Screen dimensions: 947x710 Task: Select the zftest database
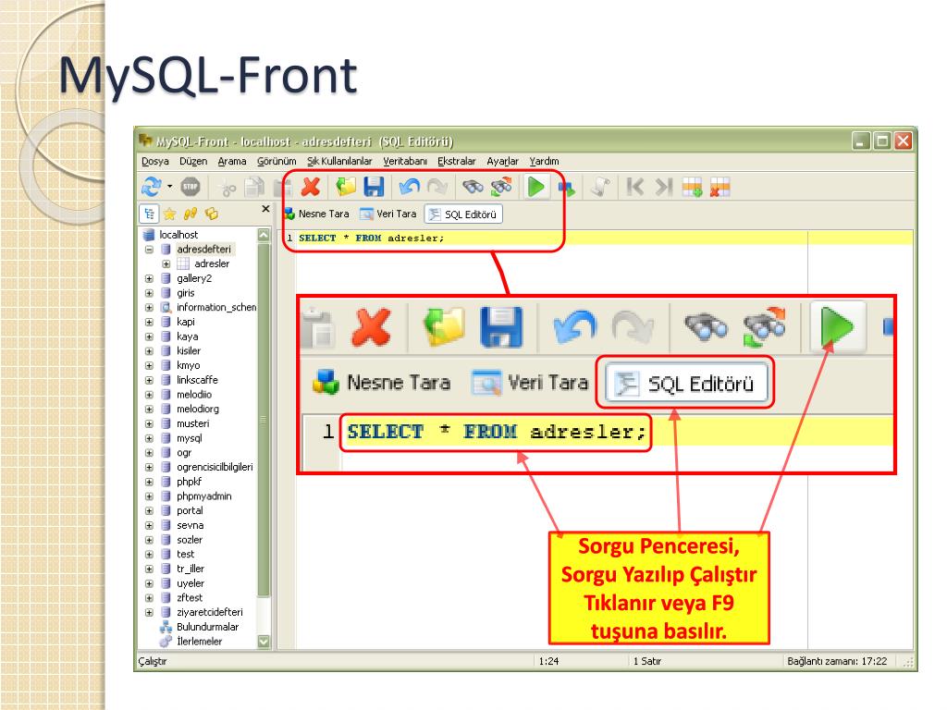coord(190,598)
